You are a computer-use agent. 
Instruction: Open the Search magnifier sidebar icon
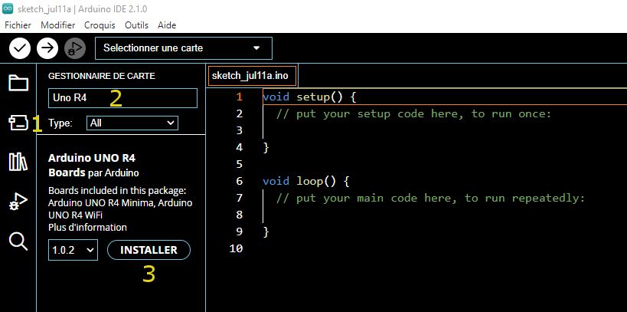(x=18, y=241)
